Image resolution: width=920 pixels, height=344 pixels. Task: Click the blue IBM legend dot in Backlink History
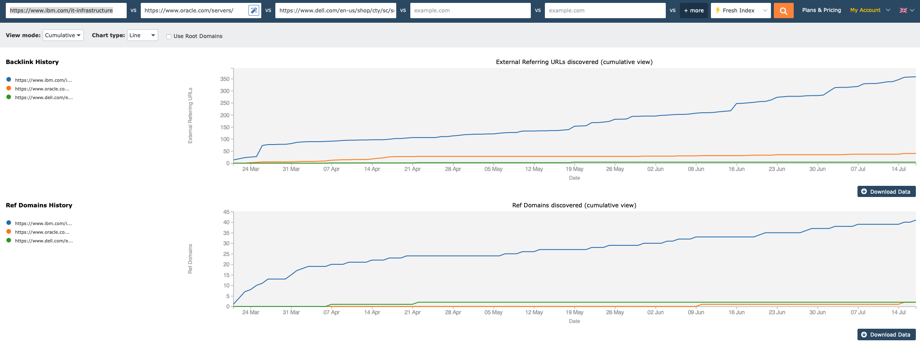(x=9, y=79)
